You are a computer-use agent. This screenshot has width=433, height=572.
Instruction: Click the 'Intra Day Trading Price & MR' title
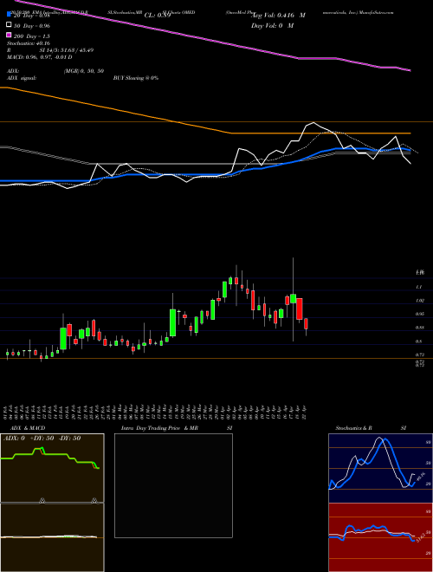(x=159, y=428)
